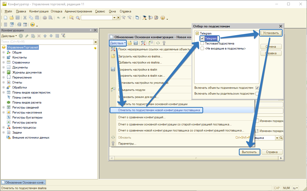
Task: Click the Syntax Helper icon
Action: pos(150,18)
